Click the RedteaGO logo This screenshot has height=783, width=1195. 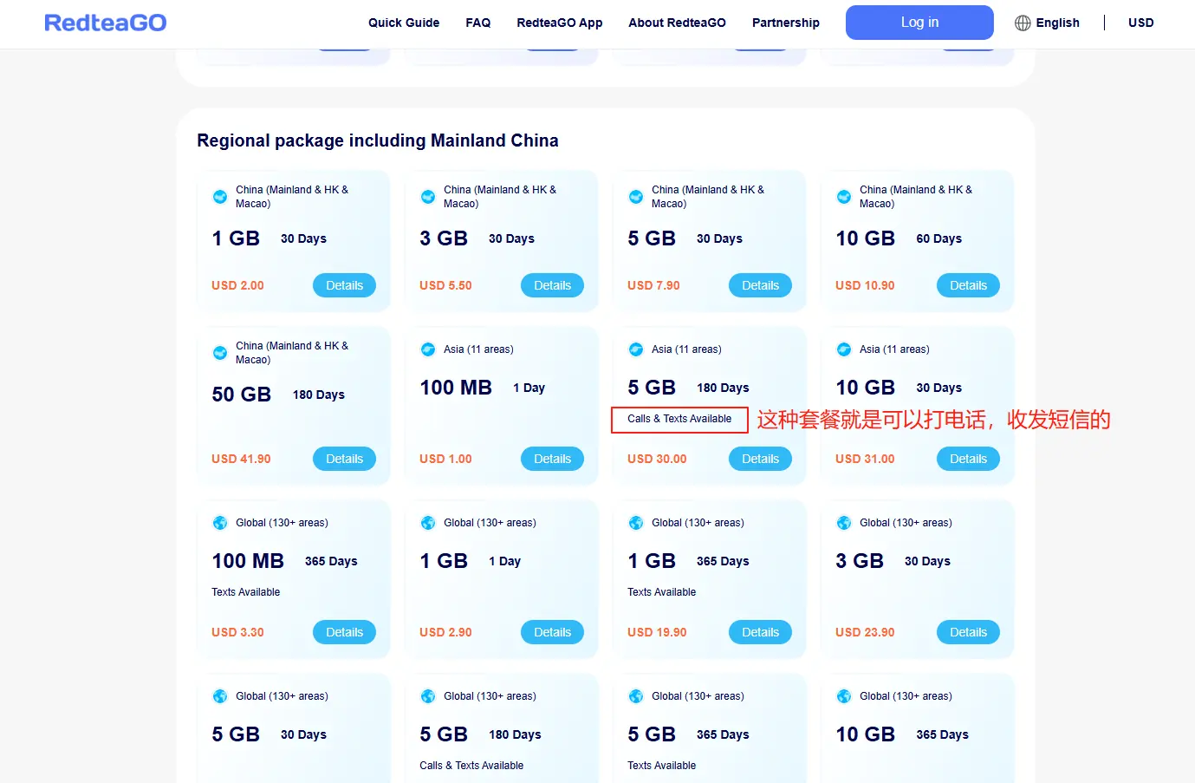[105, 23]
